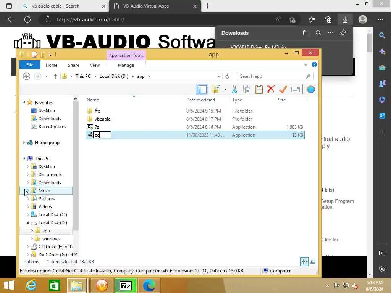Screen dimensions: 391x293
Task: Click Explorer Back navigation arrow
Action: (26, 76)
